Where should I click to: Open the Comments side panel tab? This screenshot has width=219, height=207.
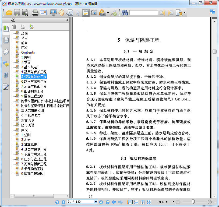(x=6, y=64)
